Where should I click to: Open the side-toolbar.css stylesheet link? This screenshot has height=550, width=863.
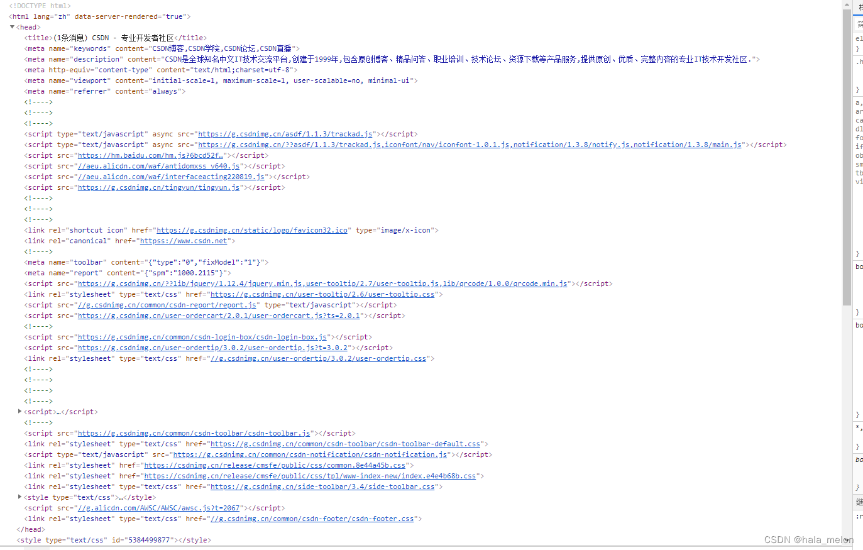pos(322,487)
